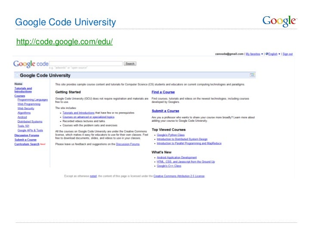This screenshot has height=234, width=313.
Task: Open Distributed Systems sidebar link
Action: point(30,121)
